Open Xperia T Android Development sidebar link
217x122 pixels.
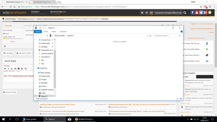coord(202,29)
